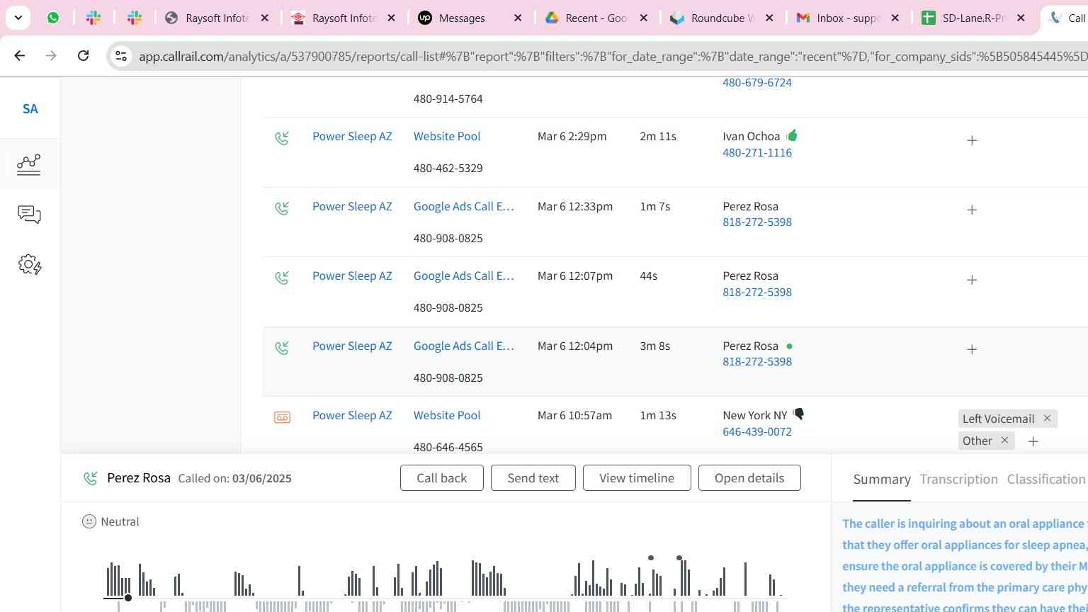
Task: Switch to SD-Lane.R spreadsheet tab
Action: [975, 18]
